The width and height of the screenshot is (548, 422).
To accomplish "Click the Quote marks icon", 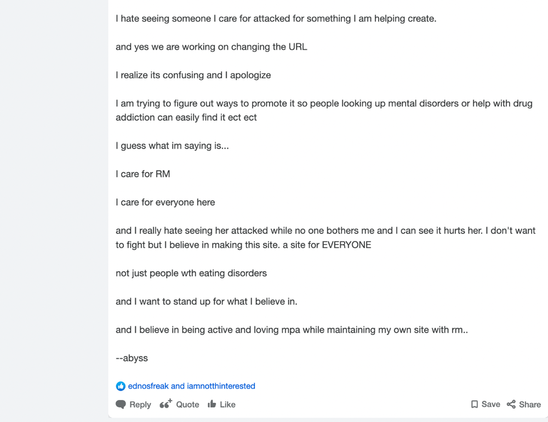I will pyautogui.click(x=165, y=404).
